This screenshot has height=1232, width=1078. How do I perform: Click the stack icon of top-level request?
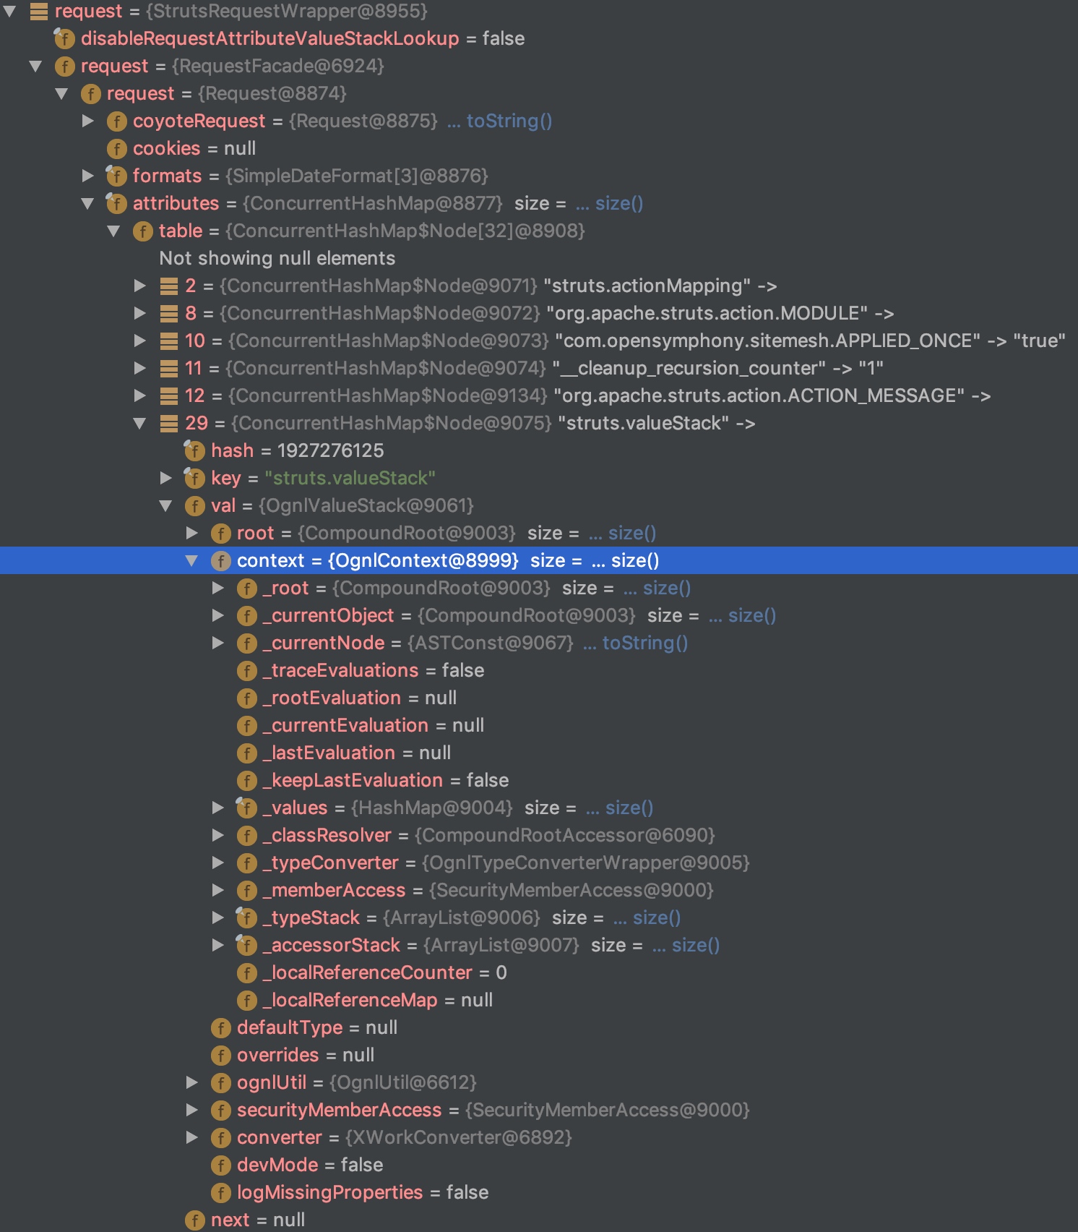[38, 12]
